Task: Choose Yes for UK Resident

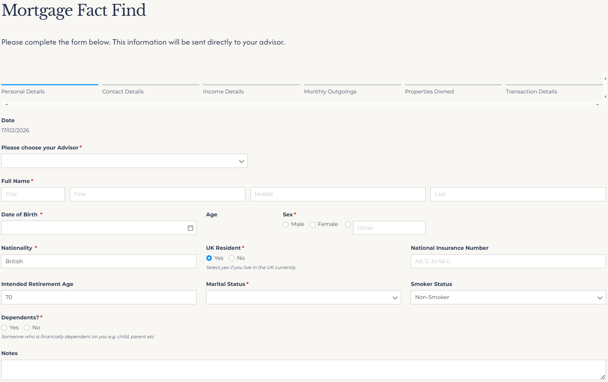Action: pyautogui.click(x=209, y=258)
